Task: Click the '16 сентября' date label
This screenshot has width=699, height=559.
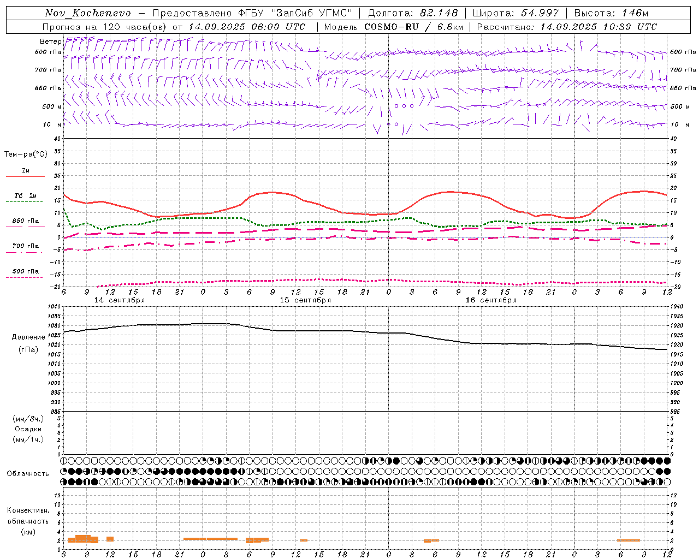Action: pos(491,300)
